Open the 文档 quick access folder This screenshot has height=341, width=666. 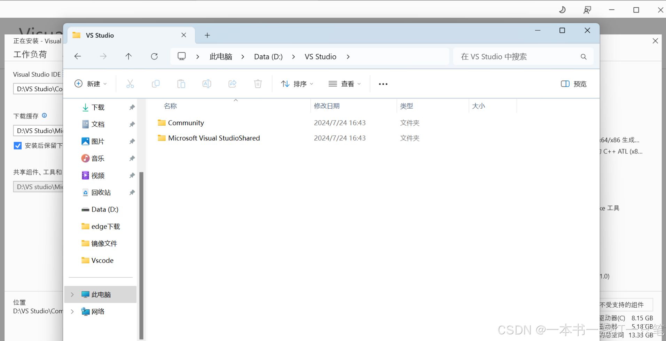[x=98, y=124]
